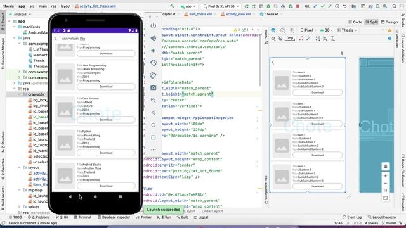Open the Thesis.kt editor tab
The image size is (406, 228).
click(x=271, y=14)
